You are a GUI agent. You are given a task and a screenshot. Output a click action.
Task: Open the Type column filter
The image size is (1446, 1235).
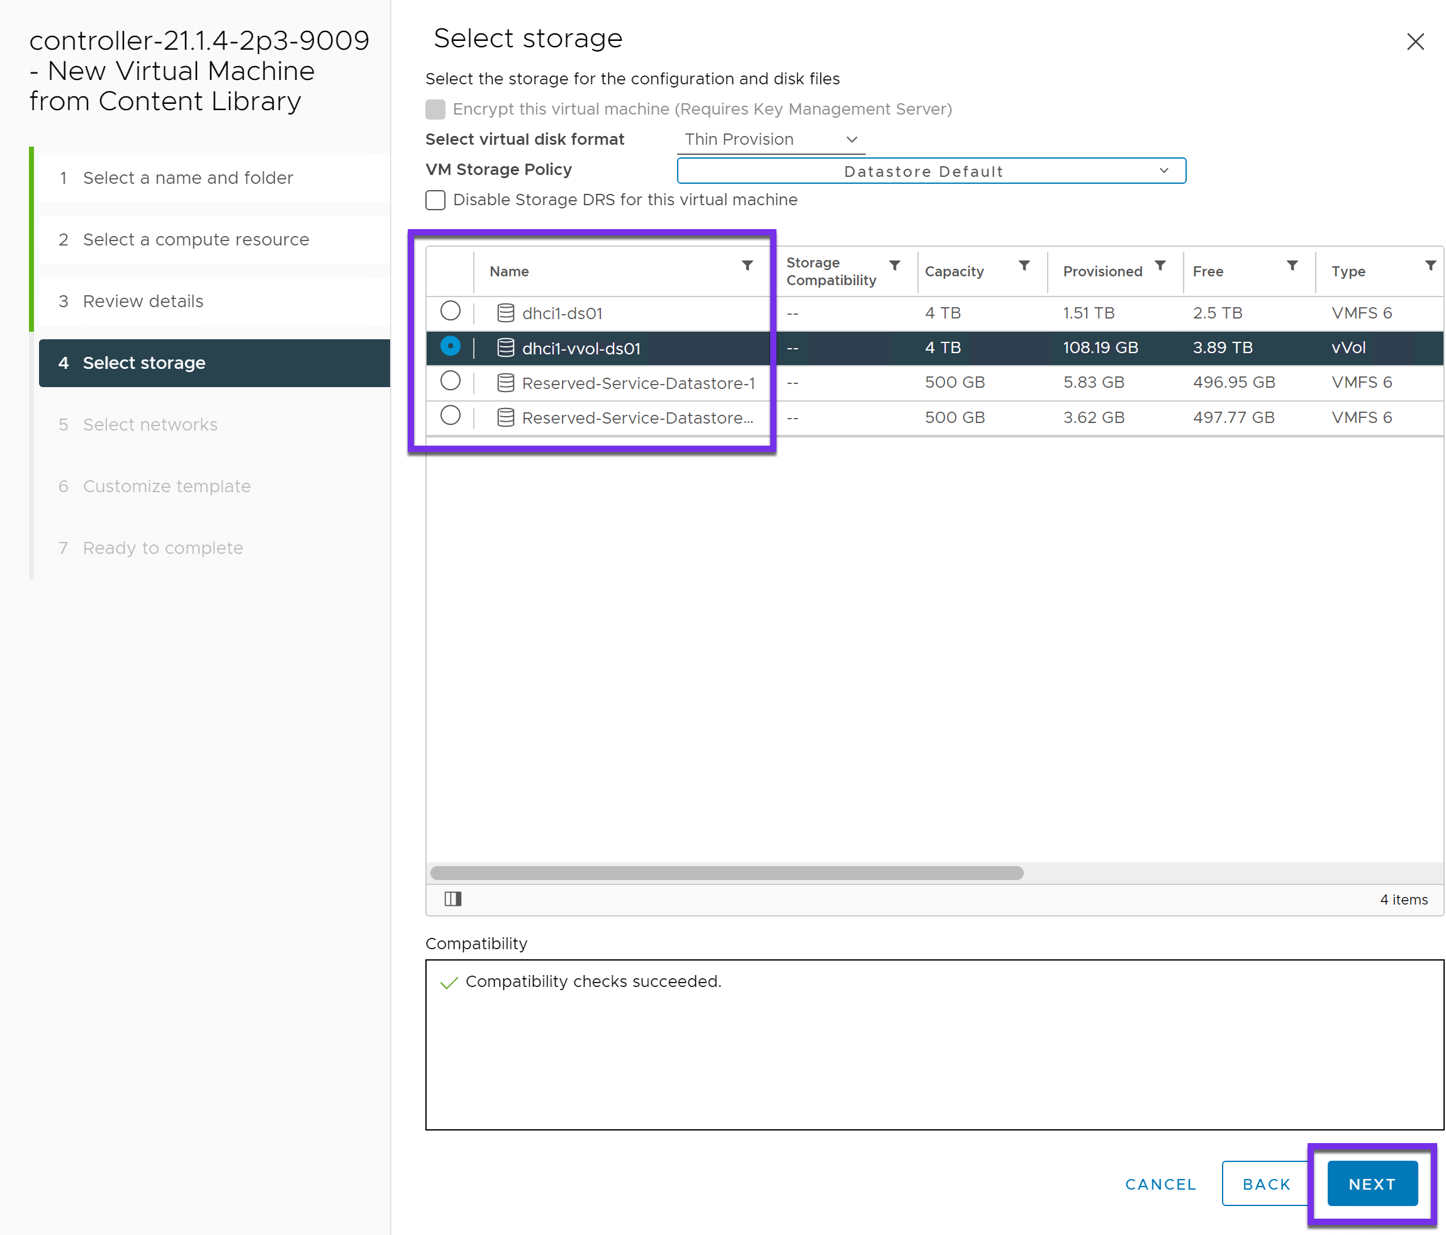point(1430,265)
